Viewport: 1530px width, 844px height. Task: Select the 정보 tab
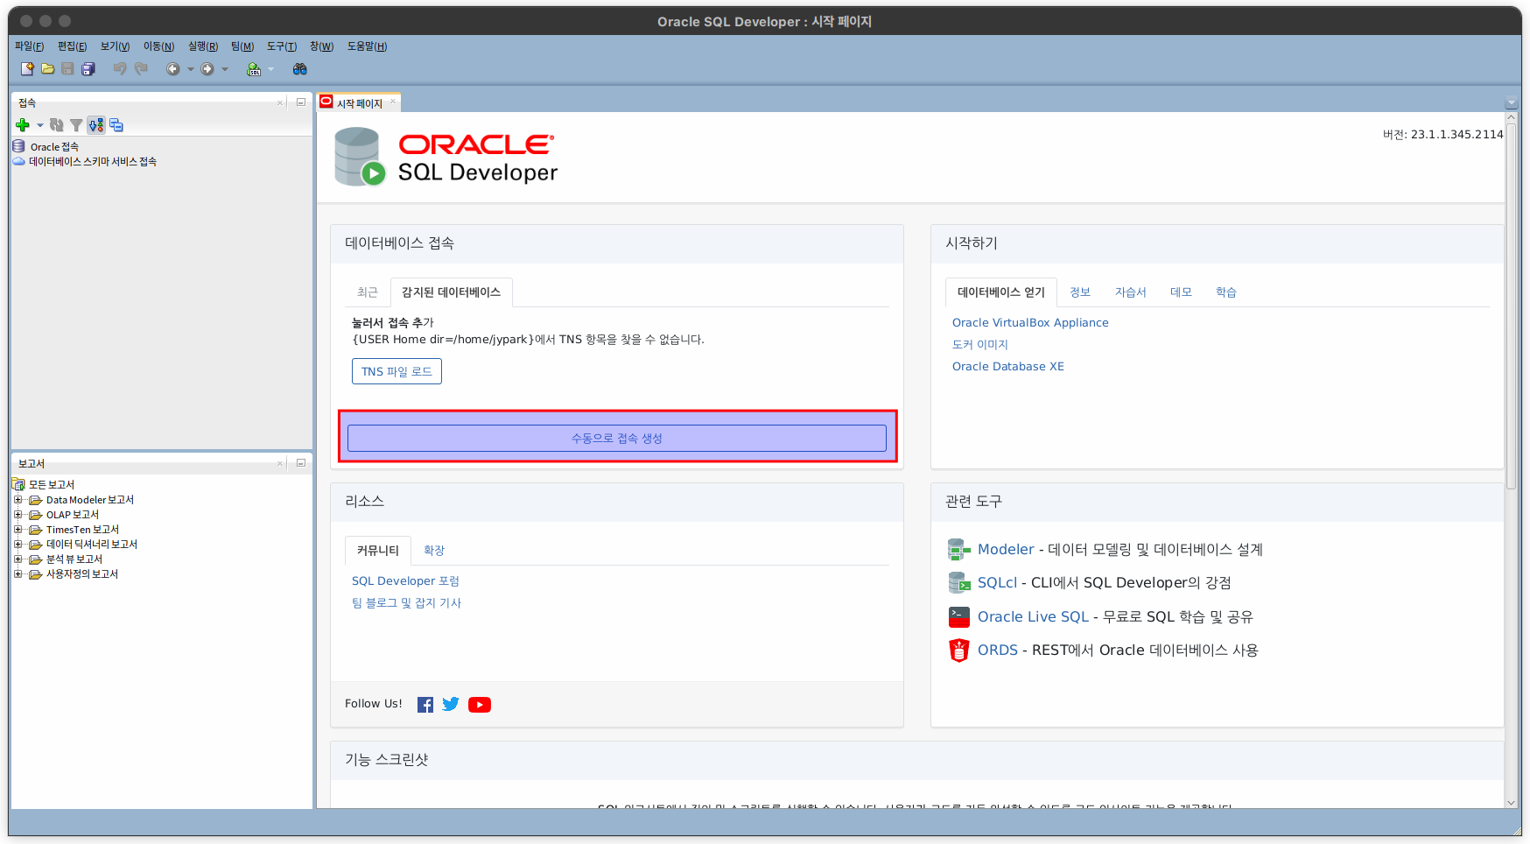point(1080,292)
